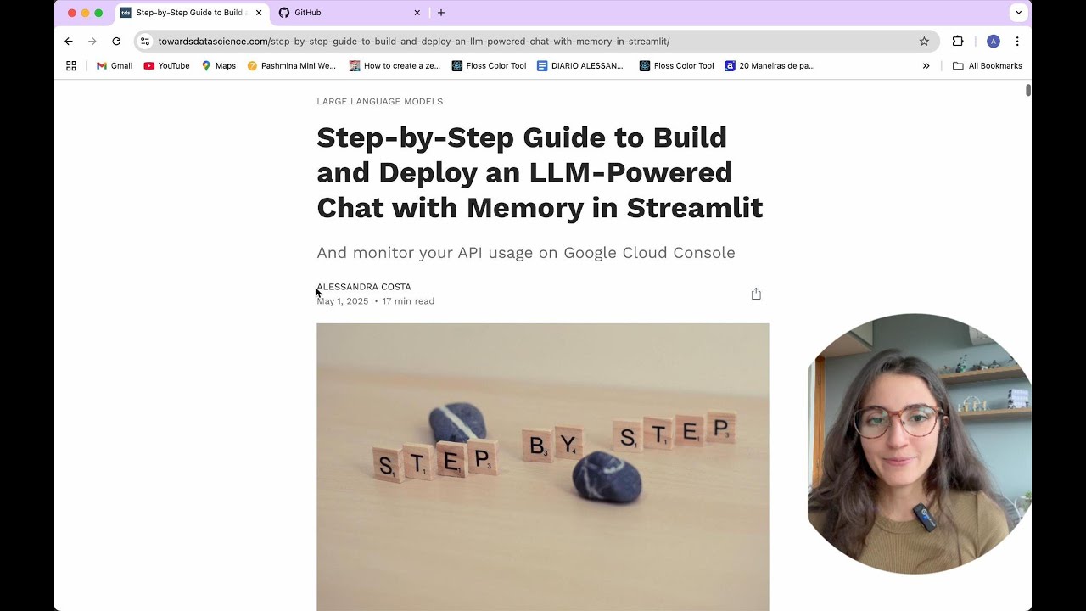
Task: Click the '17 min read' text
Action: pyautogui.click(x=408, y=301)
